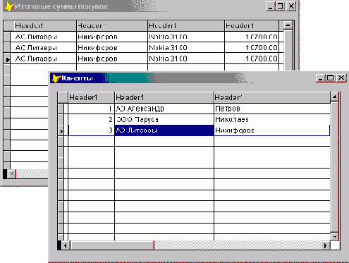Image resolution: width=349 pixels, height=263 pixels.
Task: Click the Итоговые суммы покупок title bar text
Action: (61, 6)
